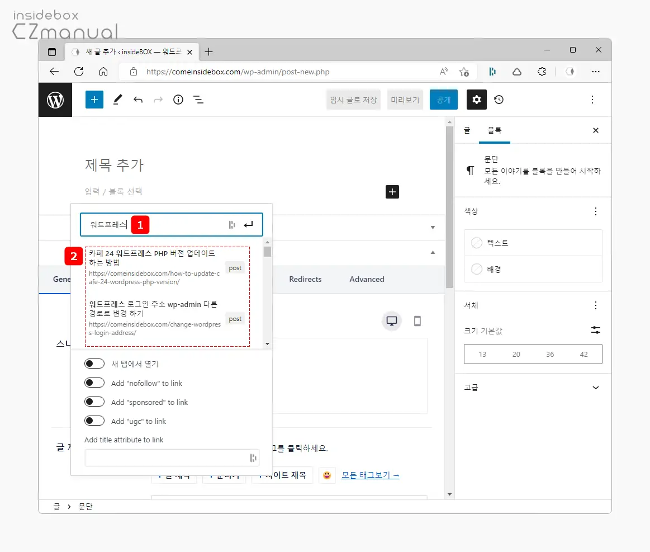Enable the open in new tab toggle

tap(94, 364)
